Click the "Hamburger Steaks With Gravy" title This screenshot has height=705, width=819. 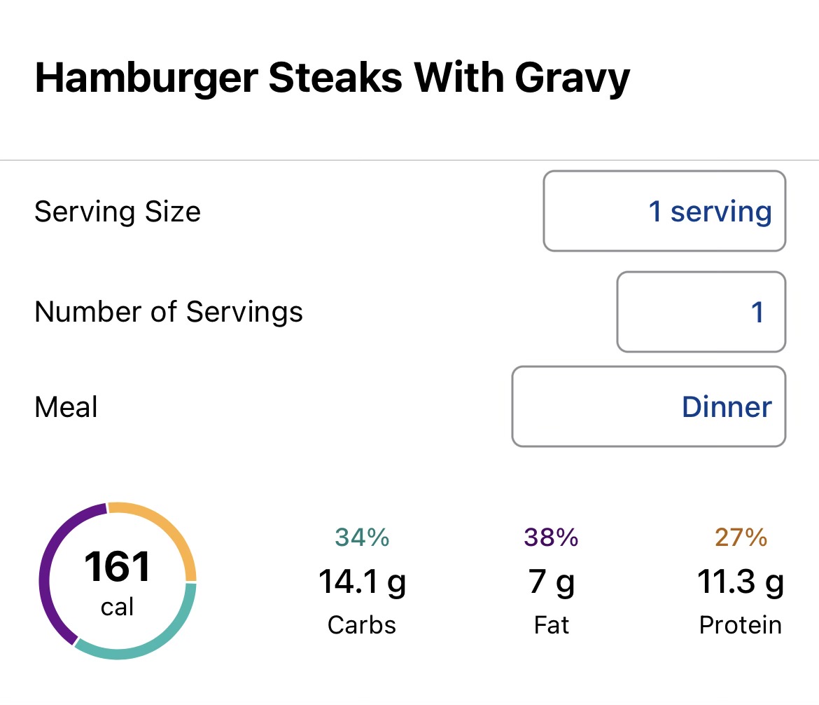[x=332, y=78]
